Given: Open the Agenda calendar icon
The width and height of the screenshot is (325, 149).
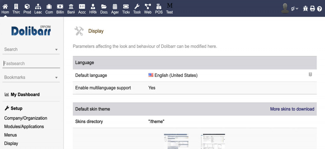Looking at the screenshot, I should [x=115, y=6].
